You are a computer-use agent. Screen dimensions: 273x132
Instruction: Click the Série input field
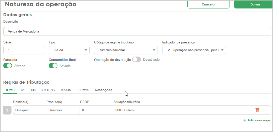[x=24, y=50]
